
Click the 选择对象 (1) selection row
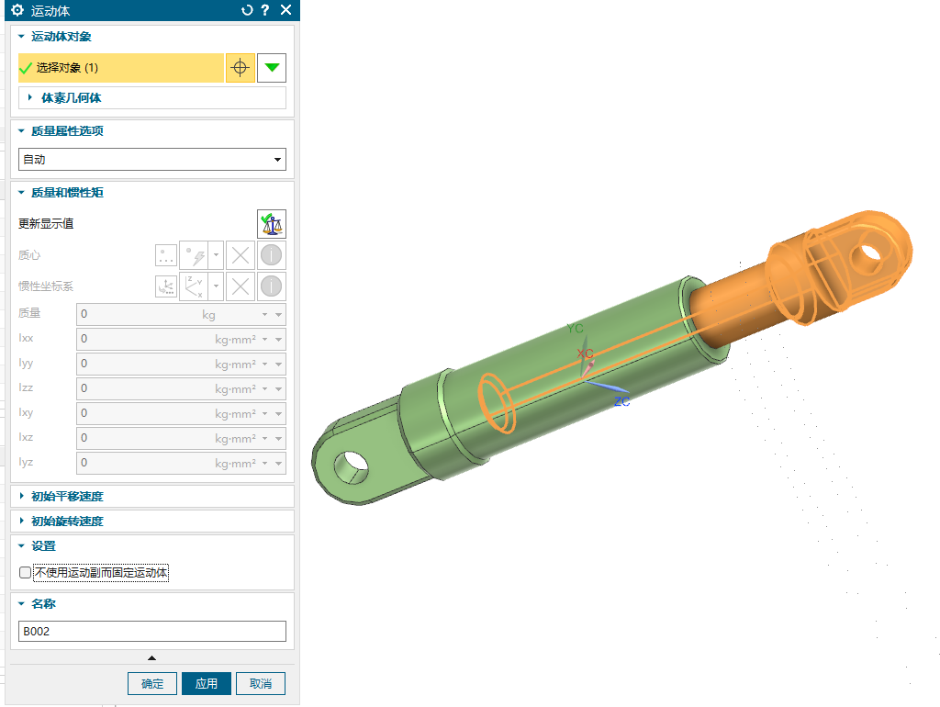(119, 68)
